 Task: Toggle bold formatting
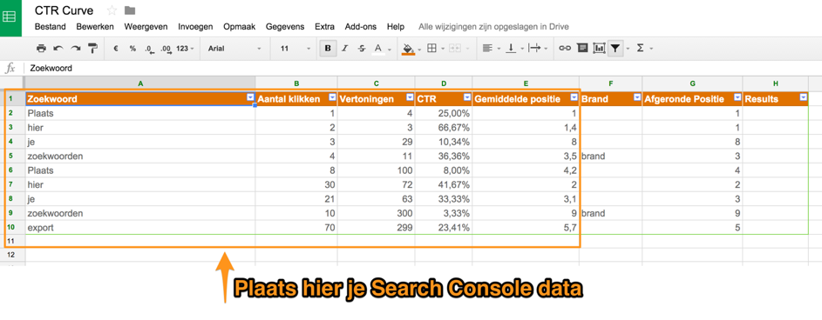[x=328, y=49]
